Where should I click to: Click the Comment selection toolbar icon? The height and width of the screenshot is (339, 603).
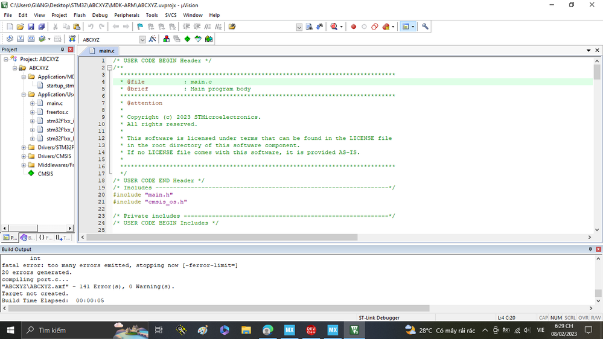pos(208,27)
